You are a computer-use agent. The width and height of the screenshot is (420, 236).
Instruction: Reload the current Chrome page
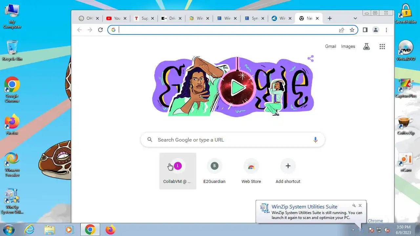coord(100,30)
